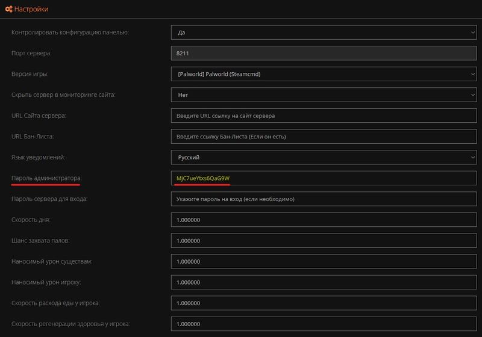Click the label 'Скорость дня:'
This screenshot has width=482, height=337.
[x=31, y=220]
